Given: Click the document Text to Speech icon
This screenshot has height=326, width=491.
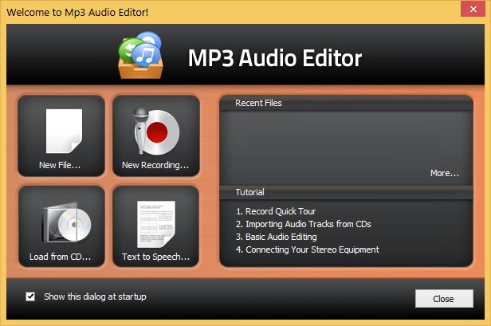Looking at the screenshot, I should point(156,224).
